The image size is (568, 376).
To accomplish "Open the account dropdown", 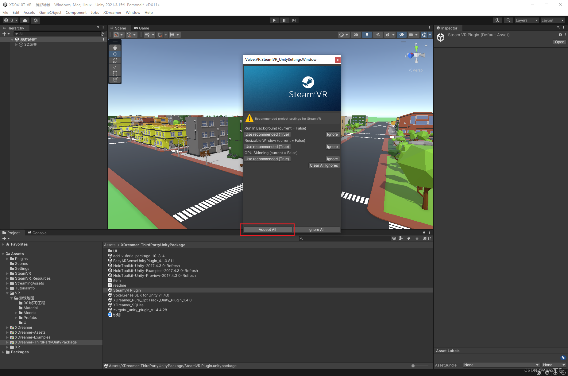I will click(x=11, y=20).
